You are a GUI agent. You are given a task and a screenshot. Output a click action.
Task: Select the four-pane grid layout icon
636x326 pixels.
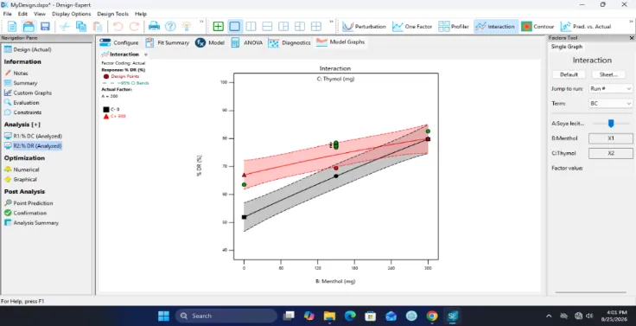point(316,27)
